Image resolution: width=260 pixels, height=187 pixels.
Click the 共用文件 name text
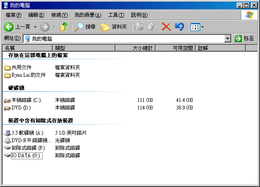(21, 68)
